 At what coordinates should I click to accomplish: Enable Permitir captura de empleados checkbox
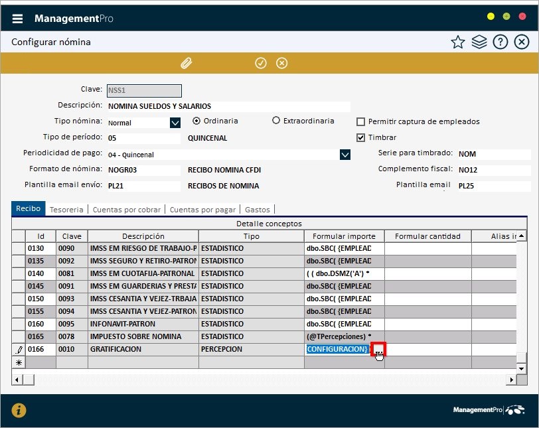(x=360, y=121)
